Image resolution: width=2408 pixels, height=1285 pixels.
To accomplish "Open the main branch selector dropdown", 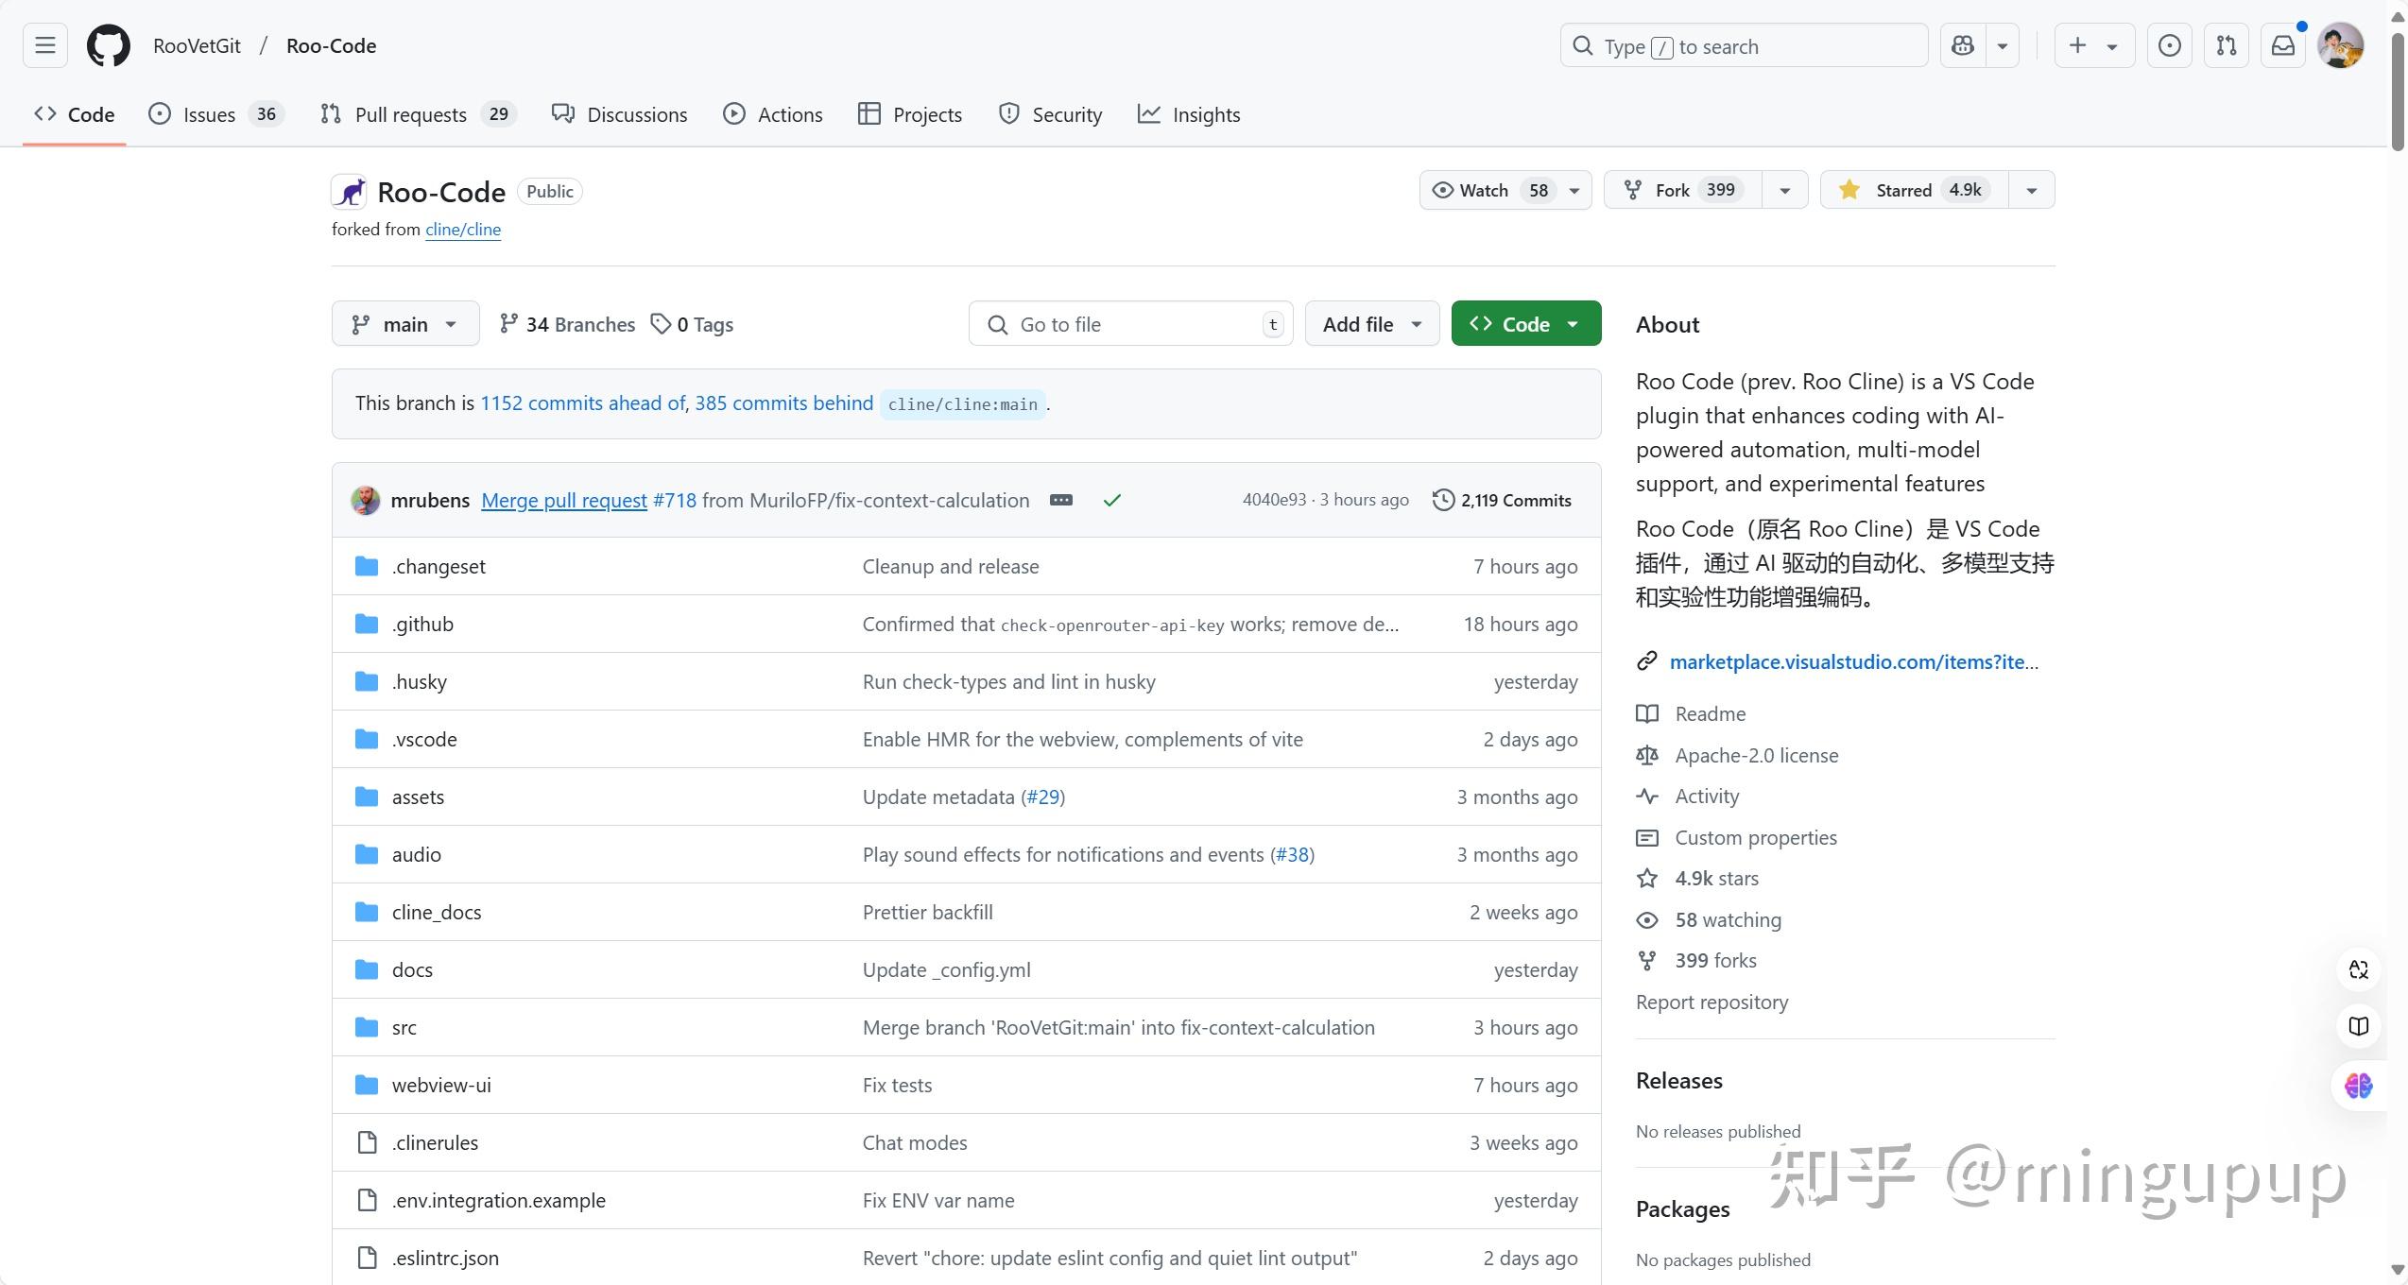I will click(x=404, y=324).
